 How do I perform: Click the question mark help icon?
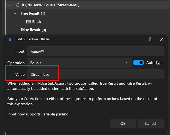pyautogui.click(x=150, y=39)
